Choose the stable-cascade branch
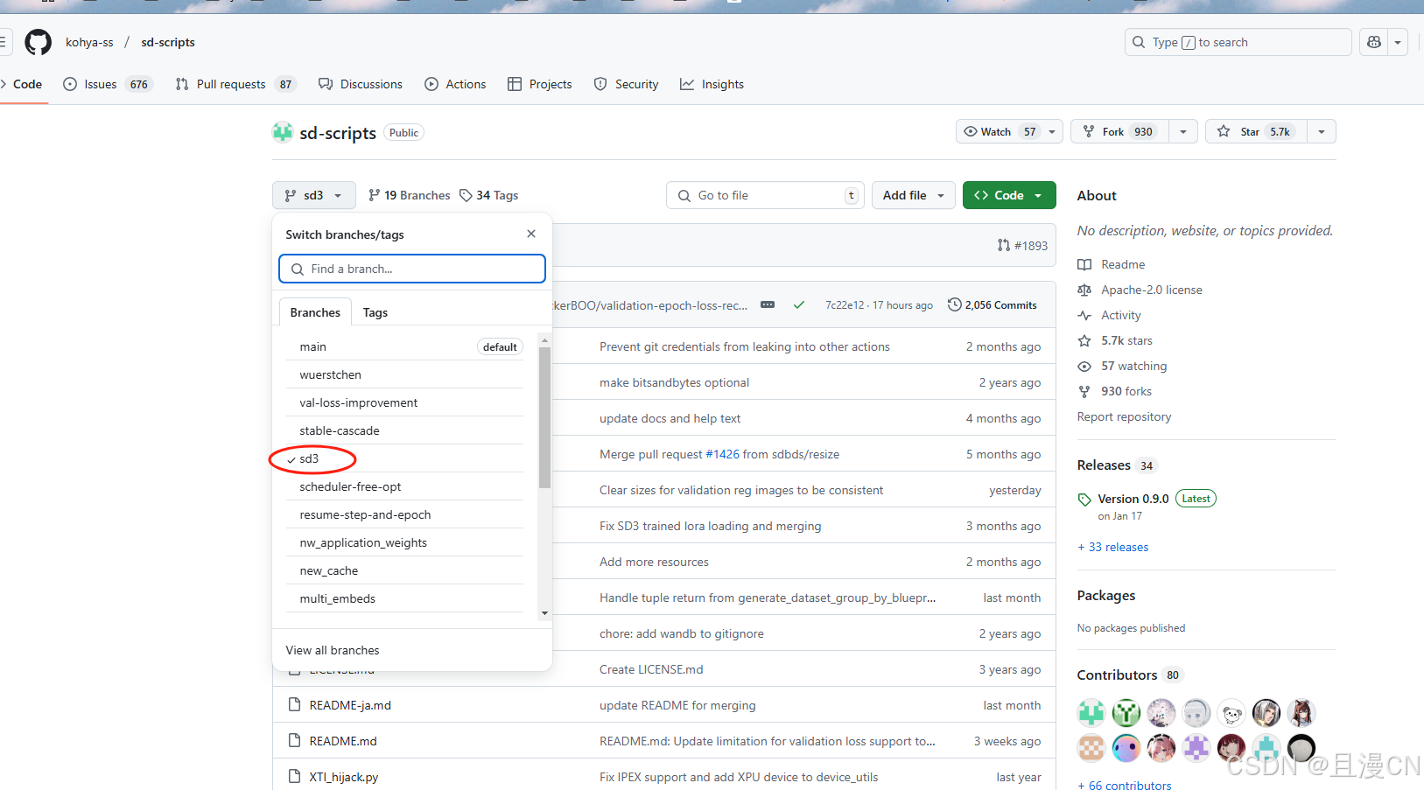The image size is (1424, 790). pos(404,430)
